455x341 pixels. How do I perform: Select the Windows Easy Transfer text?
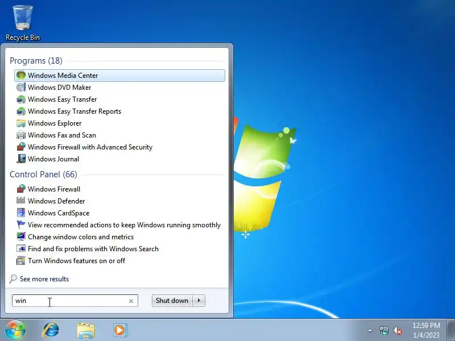pos(63,99)
